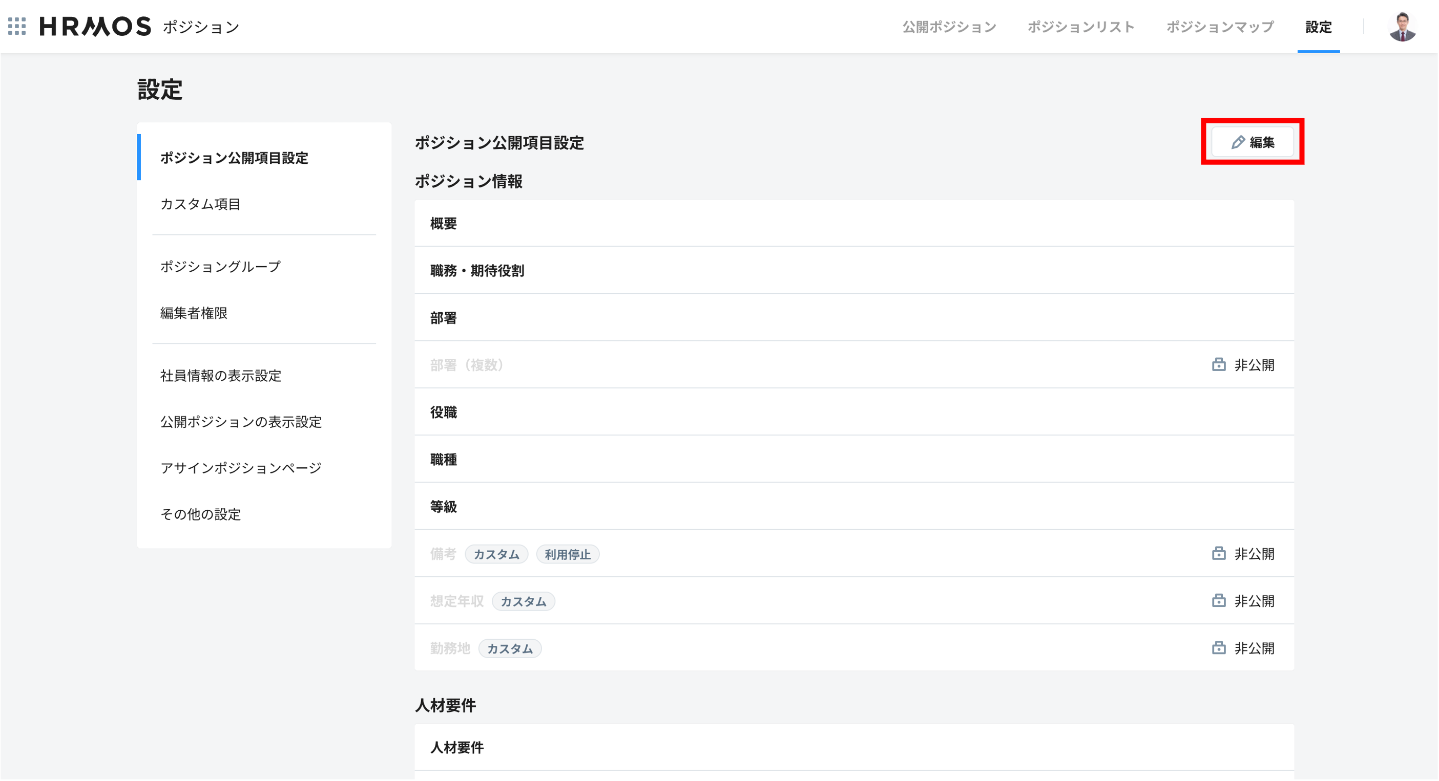Open the ポジションリスト tab
The image size is (1439, 781).
point(1081,27)
